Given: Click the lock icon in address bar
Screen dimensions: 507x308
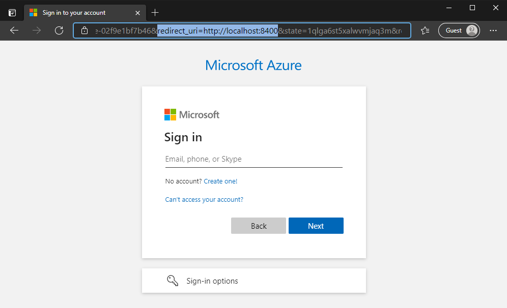Looking at the screenshot, I should click(84, 30).
